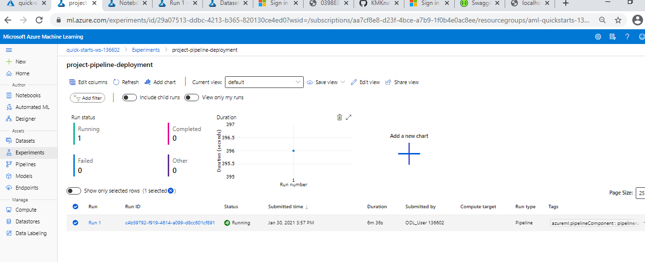The height and width of the screenshot is (262, 645).
Task: Click Add chart in toolbar
Action: click(160, 82)
